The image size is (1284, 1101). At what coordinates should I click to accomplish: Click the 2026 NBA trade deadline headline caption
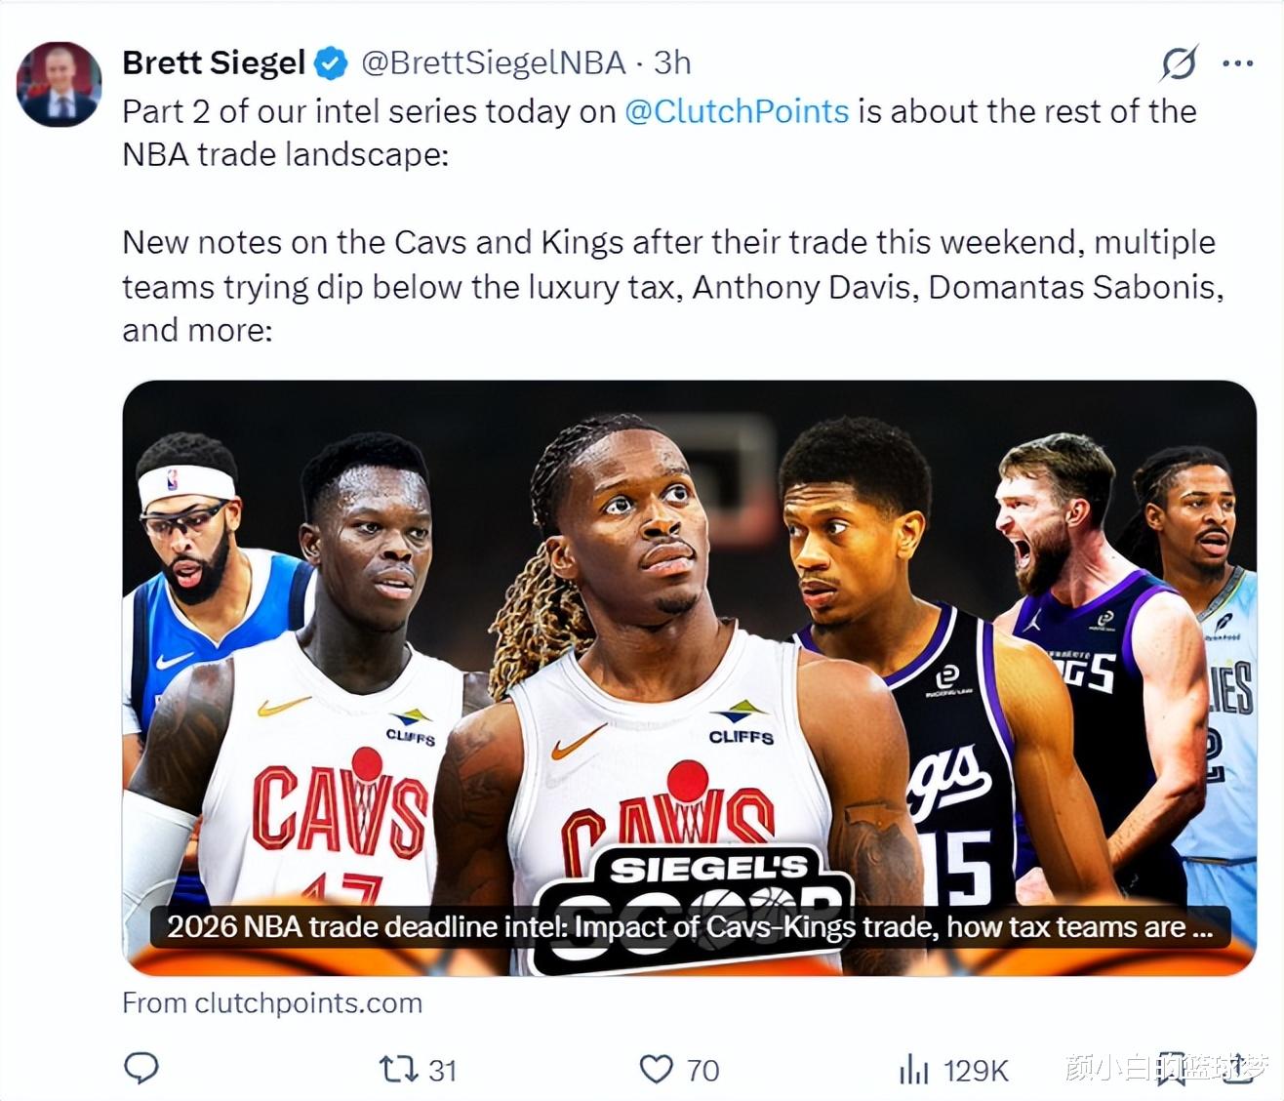689,926
